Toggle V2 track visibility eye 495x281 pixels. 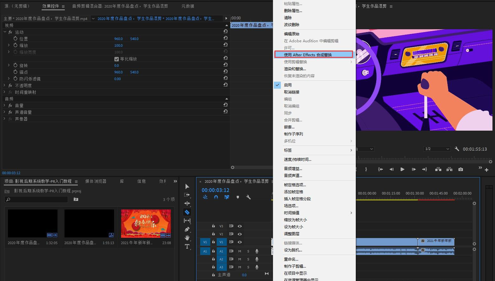click(x=240, y=234)
